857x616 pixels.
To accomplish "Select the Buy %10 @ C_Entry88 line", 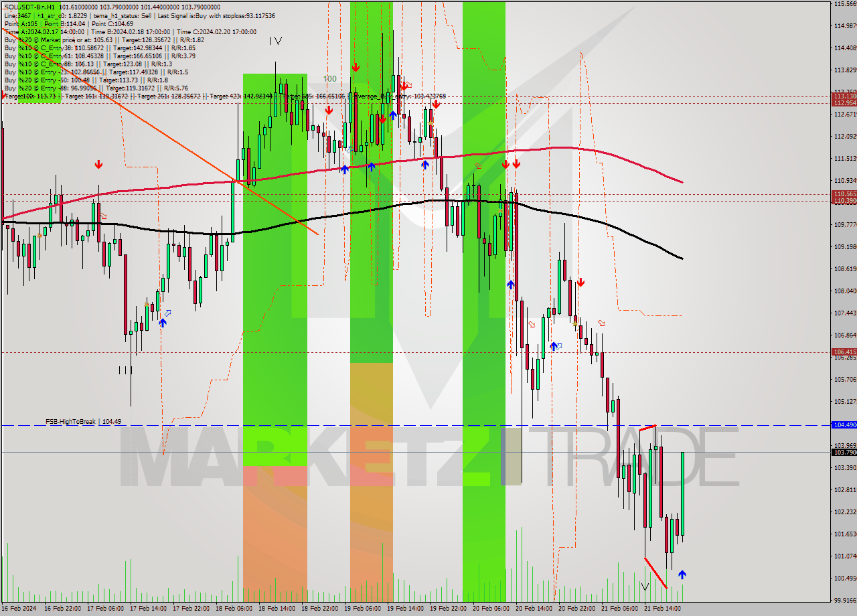I will pyautogui.click(x=88, y=64).
